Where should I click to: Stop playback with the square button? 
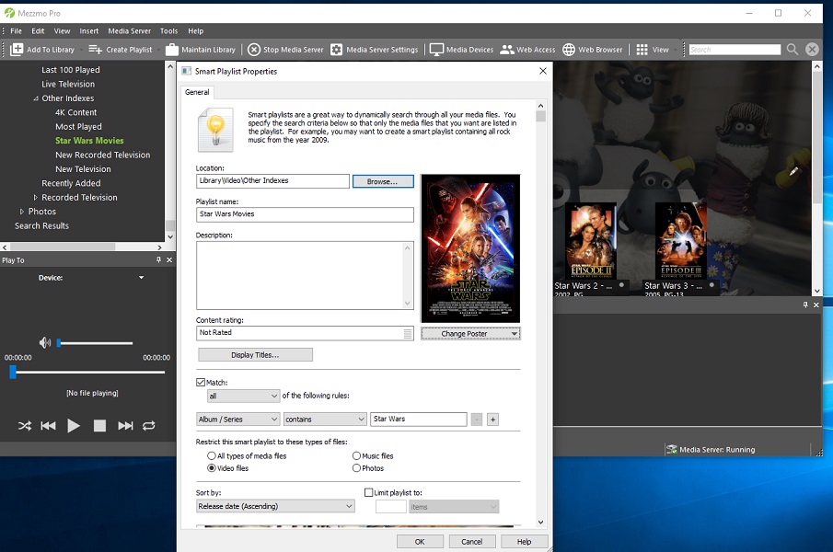pos(99,426)
